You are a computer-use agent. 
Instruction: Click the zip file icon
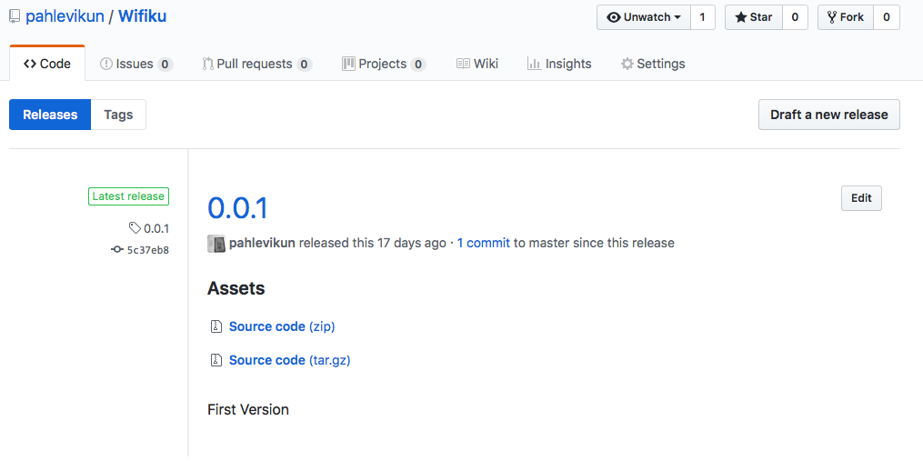click(x=216, y=326)
